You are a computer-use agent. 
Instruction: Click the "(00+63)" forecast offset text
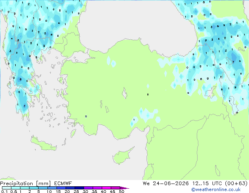(236, 184)
